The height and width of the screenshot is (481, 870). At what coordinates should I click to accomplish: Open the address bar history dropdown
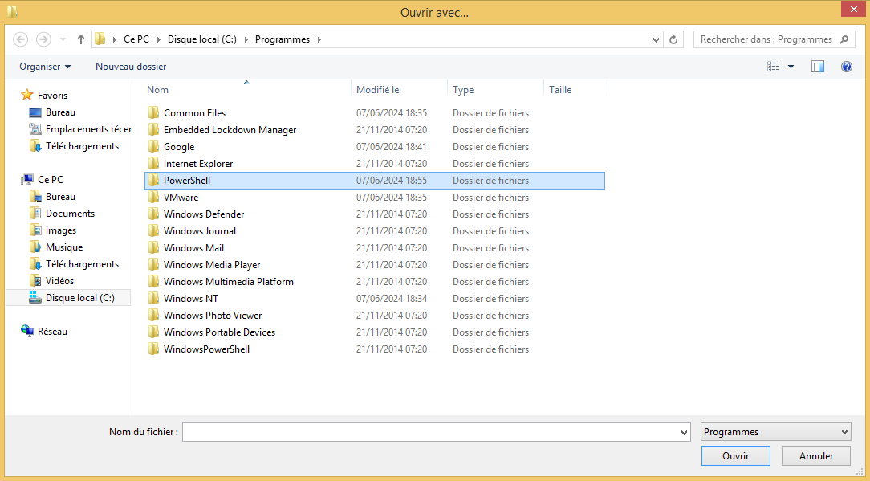(x=656, y=39)
